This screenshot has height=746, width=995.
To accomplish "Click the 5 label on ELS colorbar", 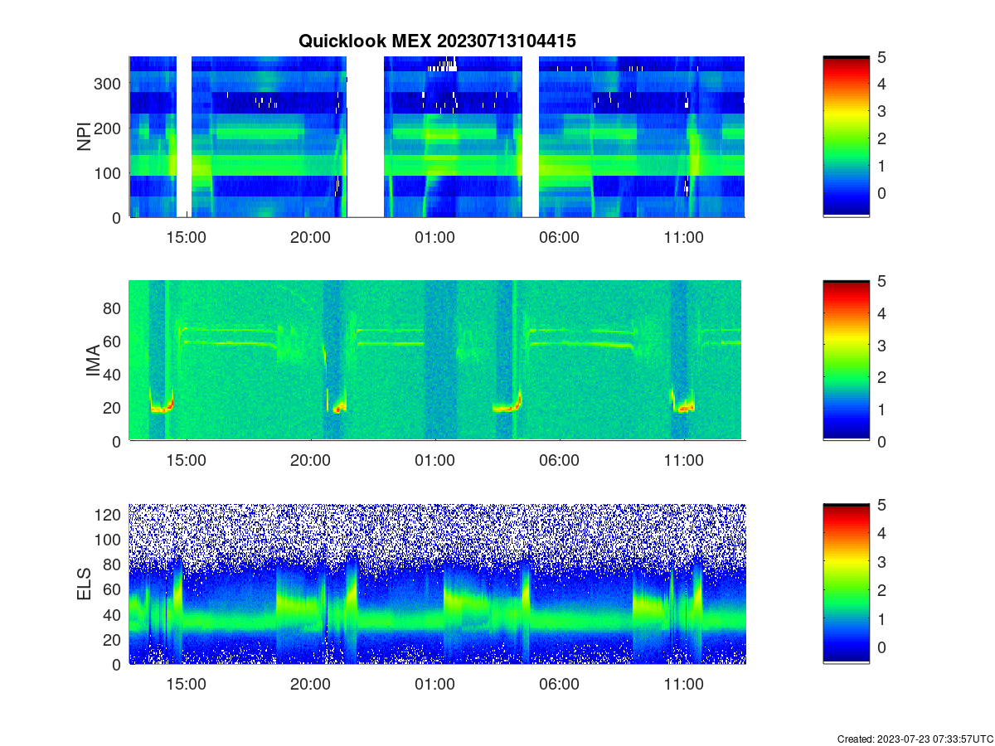I will (883, 504).
